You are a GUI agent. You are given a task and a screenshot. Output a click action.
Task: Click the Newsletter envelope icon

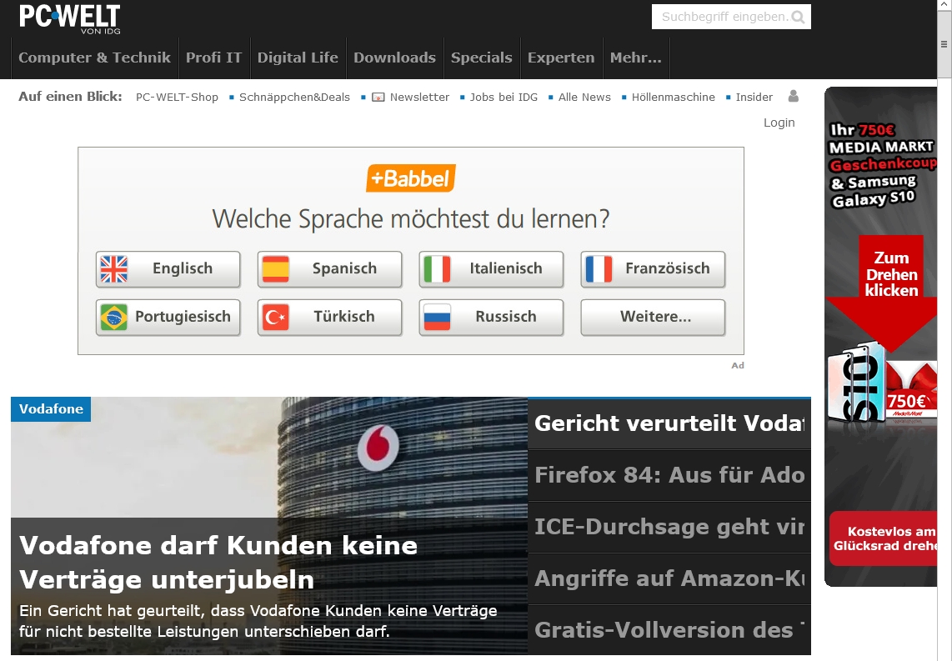tap(378, 98)
